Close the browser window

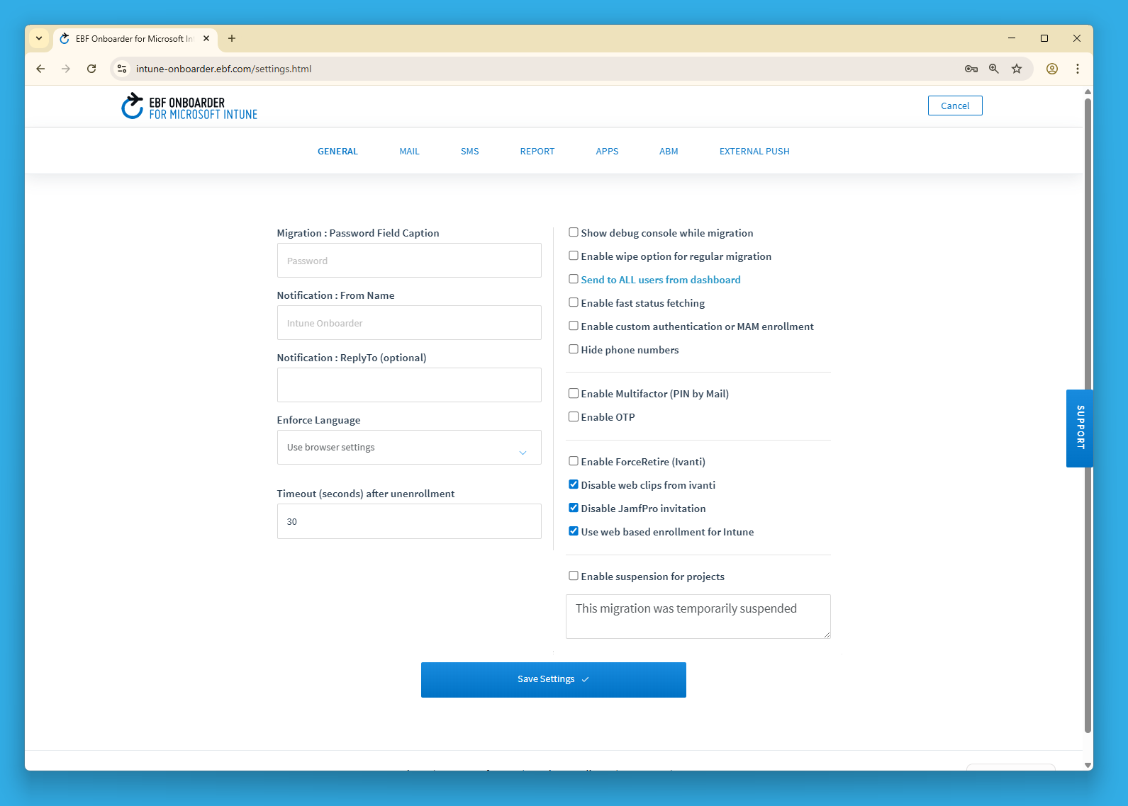tap(1077, 38)
